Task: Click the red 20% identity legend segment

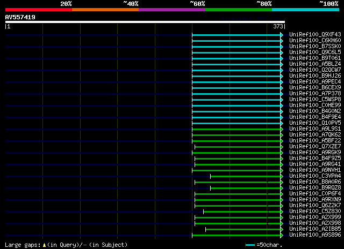Action: pos(39,10)
